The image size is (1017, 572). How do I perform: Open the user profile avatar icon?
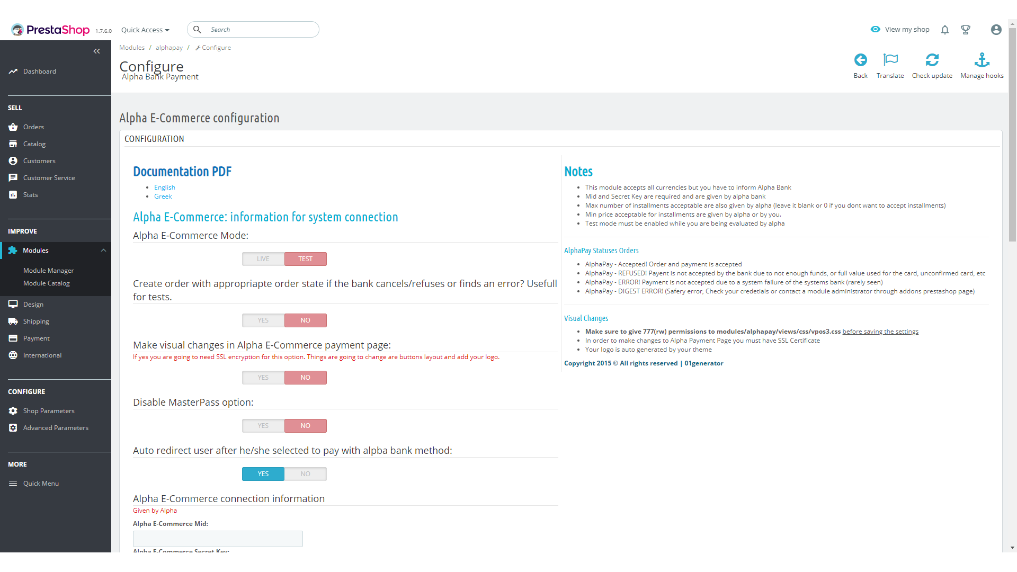coord(996,30)
